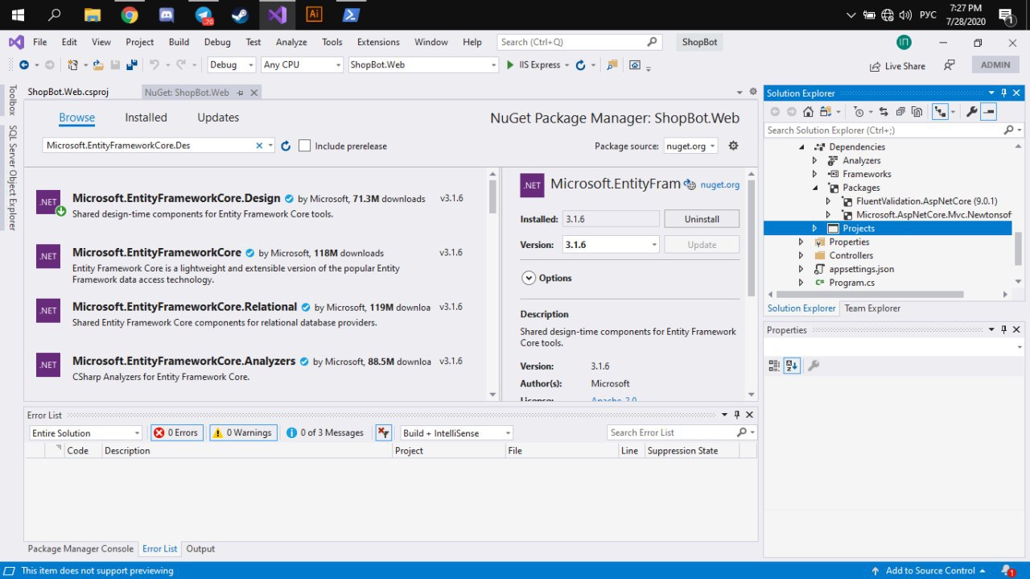This screenshot has height=579, width=1030.
Task: Click the Live Share button
Action: coord(898,66)
